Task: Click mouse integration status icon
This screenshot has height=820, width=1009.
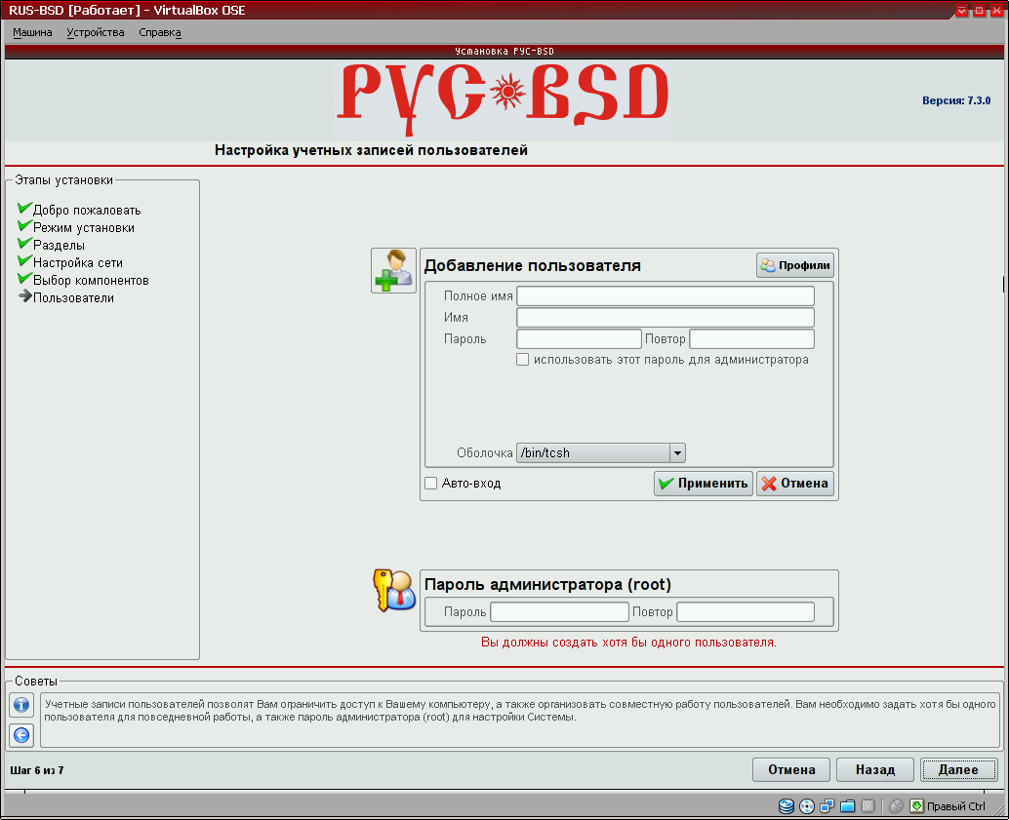Action: [x=897, y=805]
